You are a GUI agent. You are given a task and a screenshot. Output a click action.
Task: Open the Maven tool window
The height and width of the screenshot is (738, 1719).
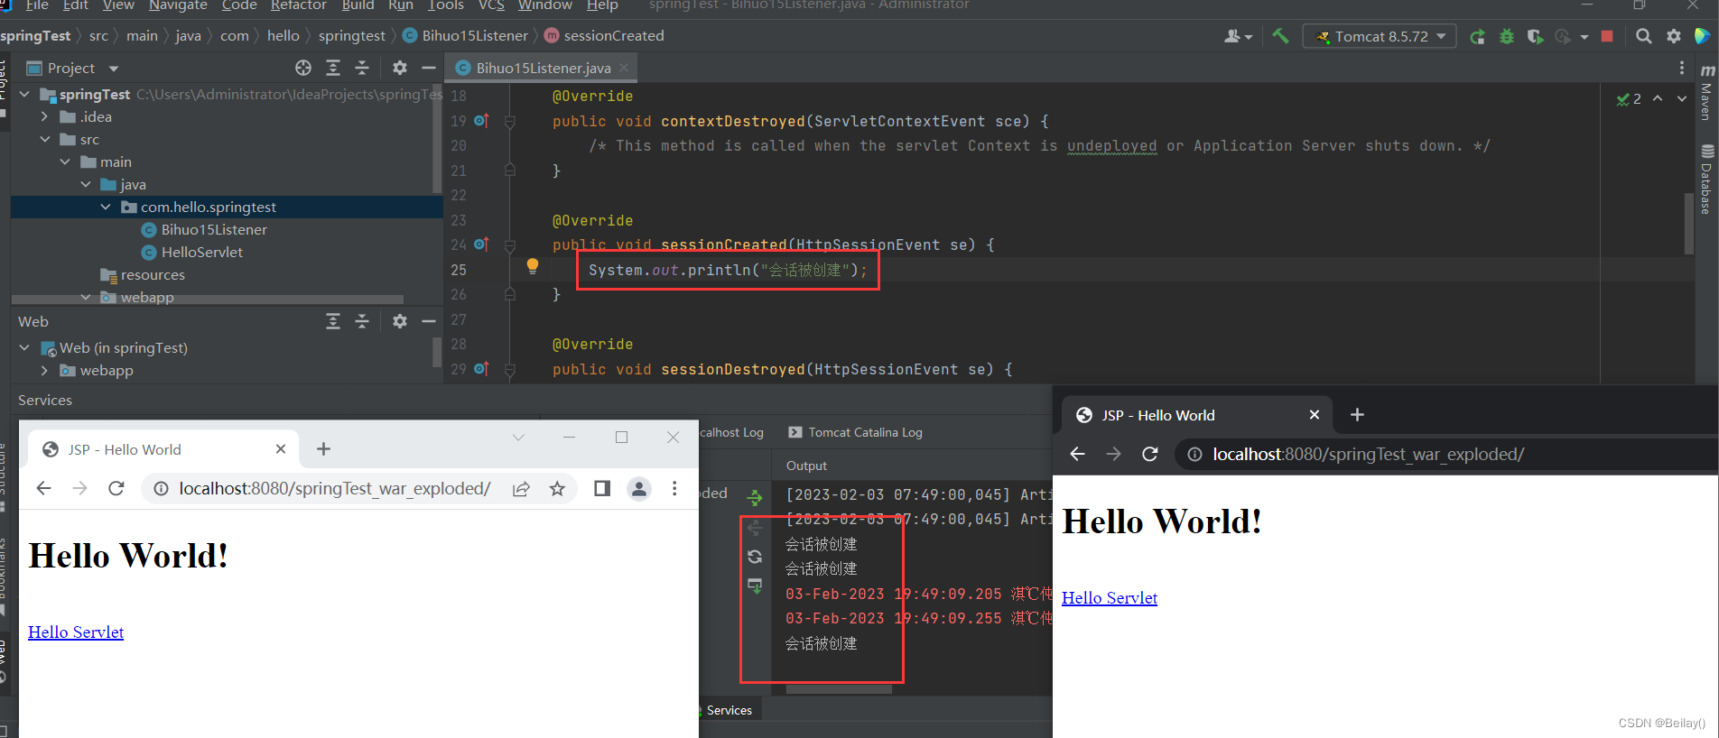(1706, 92)
